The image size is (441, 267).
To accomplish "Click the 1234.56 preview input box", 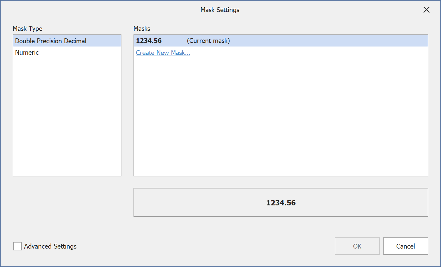I will click(x=281, y=202).
